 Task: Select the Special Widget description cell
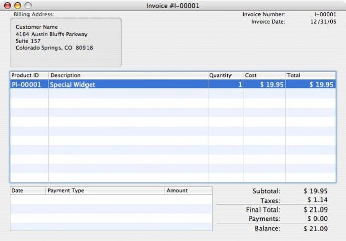[x=128, y=84]
